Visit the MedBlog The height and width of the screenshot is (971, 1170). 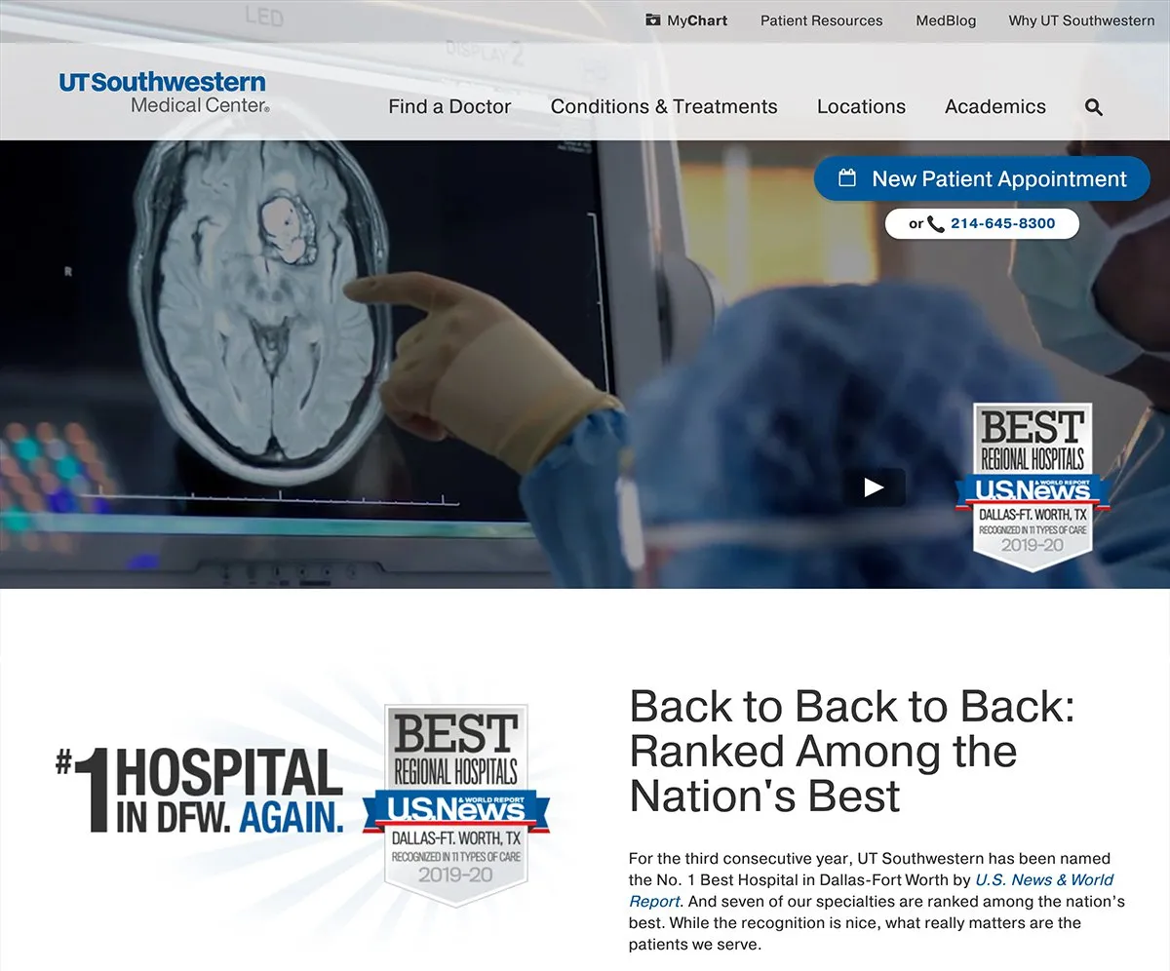tap(946, 20)
